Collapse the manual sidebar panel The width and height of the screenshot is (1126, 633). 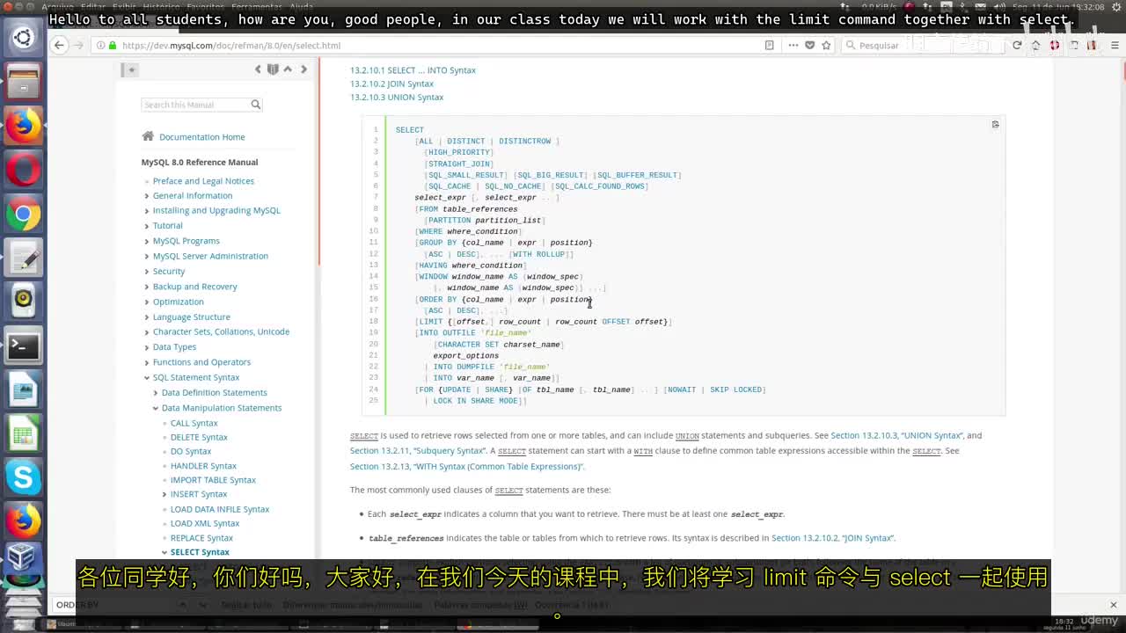131,69
